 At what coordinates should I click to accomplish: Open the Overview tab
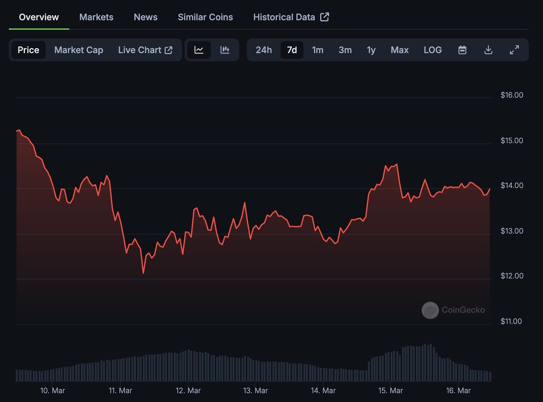39,17
